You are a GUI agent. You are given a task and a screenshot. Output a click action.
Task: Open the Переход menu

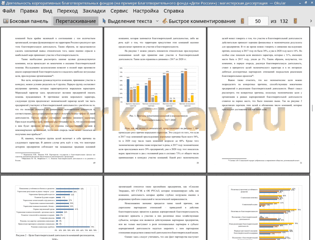[x=67, y=11]
